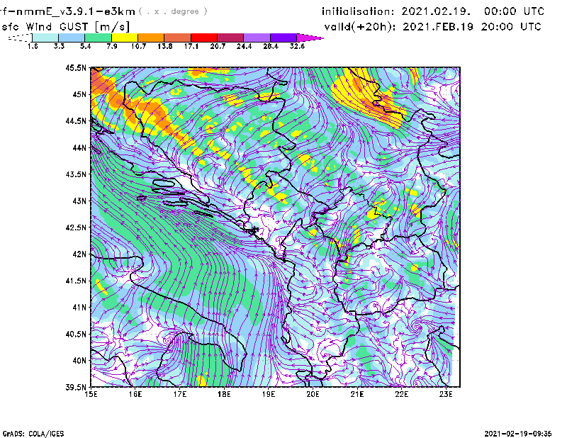Click the magenta arrow above 32.6 swatch
The image size is (567, 438).
pos(310,38)
